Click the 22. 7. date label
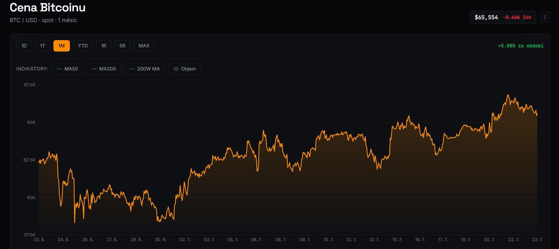The width and height of the screenshot is (559, 249). pyautogui.click(x=513, y=240)
